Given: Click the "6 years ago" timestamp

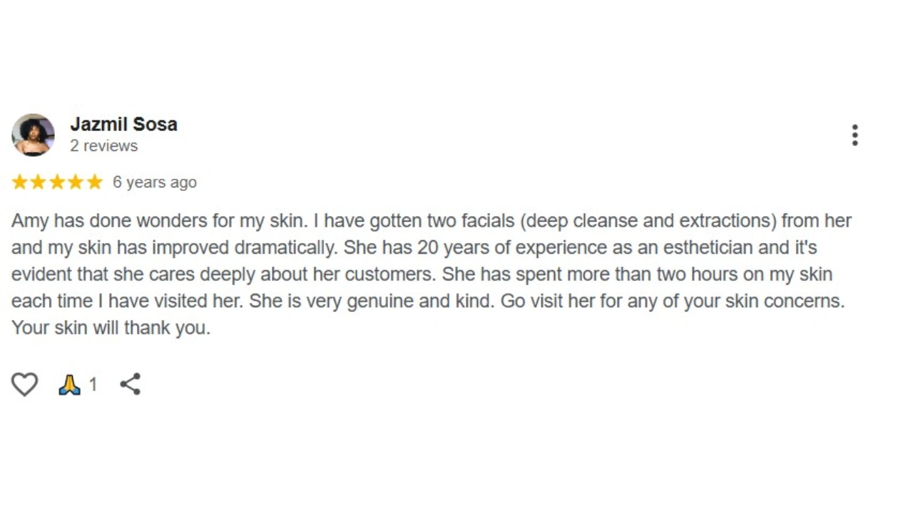Looking at the screenshot, I should (154, 182).
